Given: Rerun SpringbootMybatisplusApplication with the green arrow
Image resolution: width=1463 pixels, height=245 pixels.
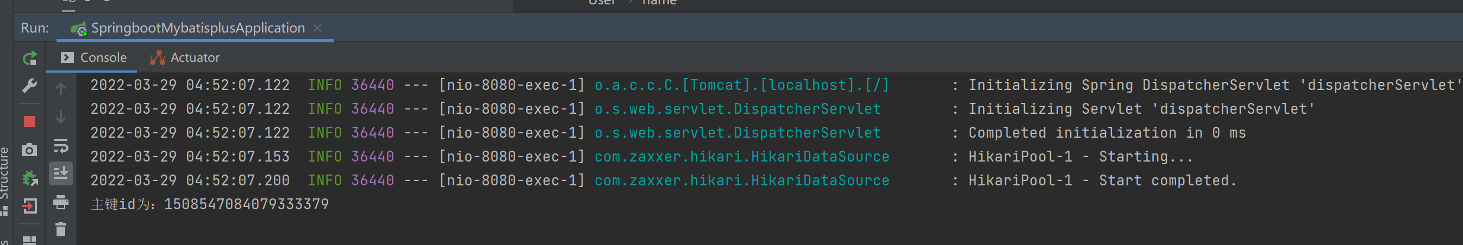Looking at the screenshot, I should tap(29, 57).
